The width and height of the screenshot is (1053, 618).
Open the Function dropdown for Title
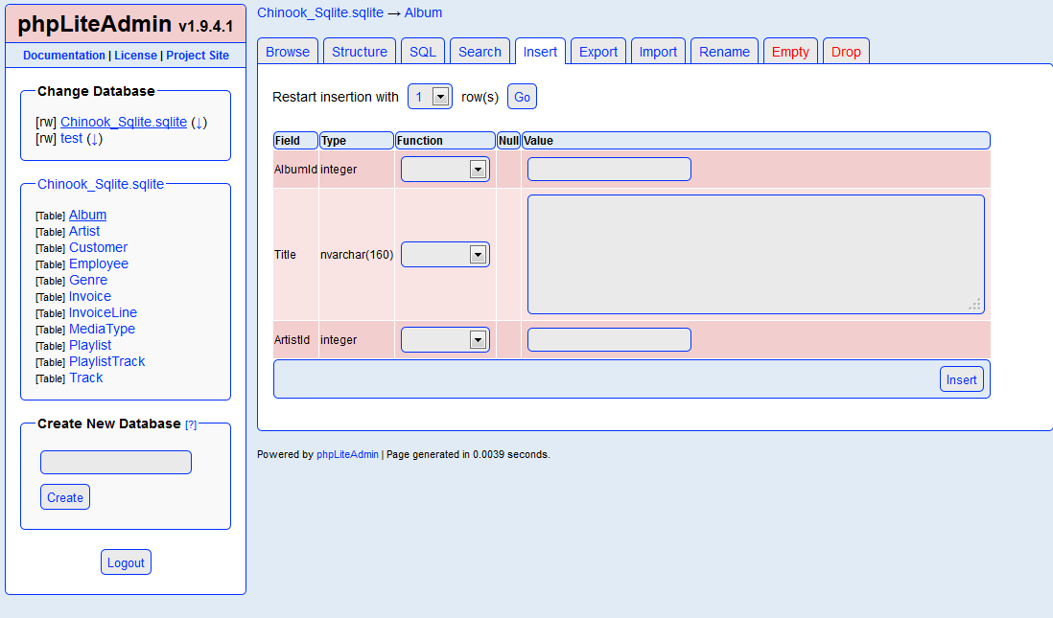pyautogui.click(x=445, y=254)
